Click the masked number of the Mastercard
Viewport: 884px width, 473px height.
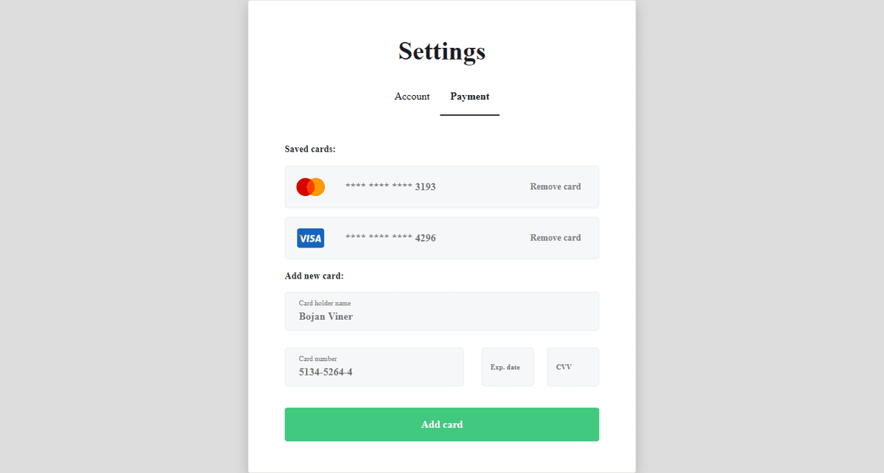click(x=390, y=186)
